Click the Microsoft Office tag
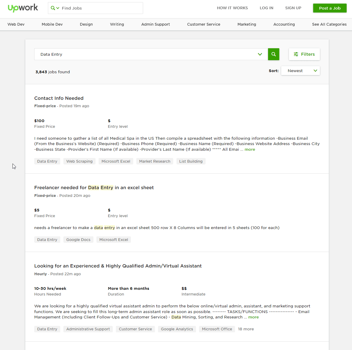352x350 pixels. click(217, 329)
